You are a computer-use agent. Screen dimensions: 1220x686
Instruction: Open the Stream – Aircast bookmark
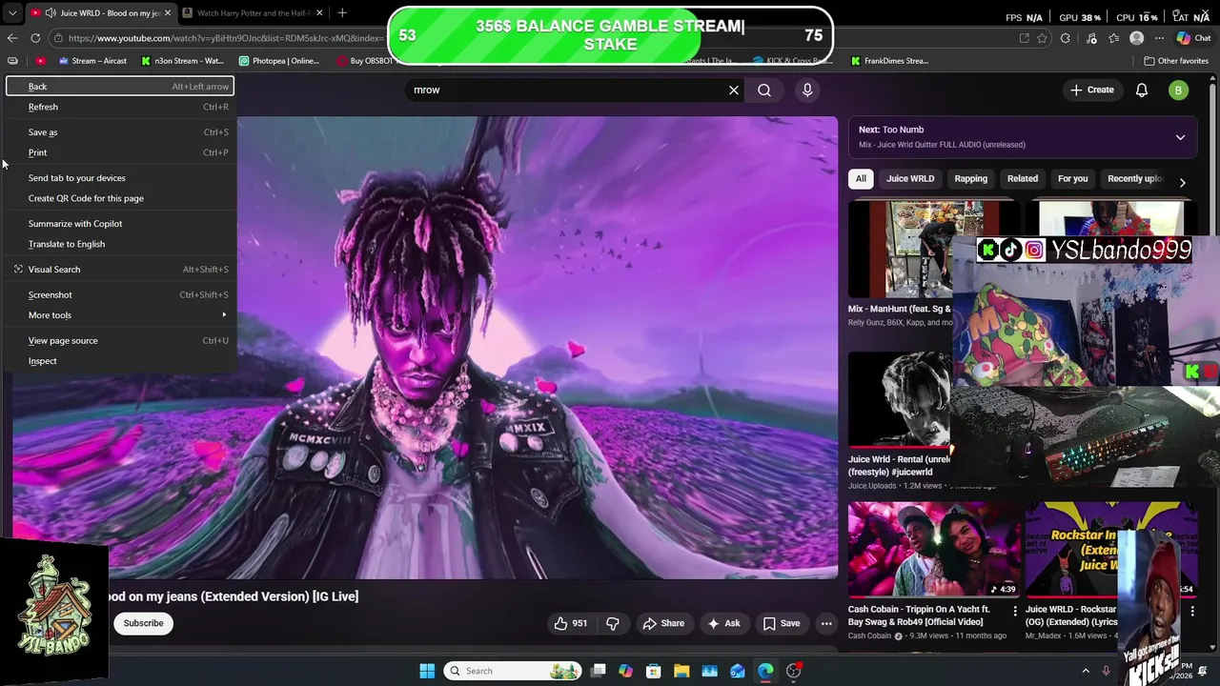click(x=91, y=61)
